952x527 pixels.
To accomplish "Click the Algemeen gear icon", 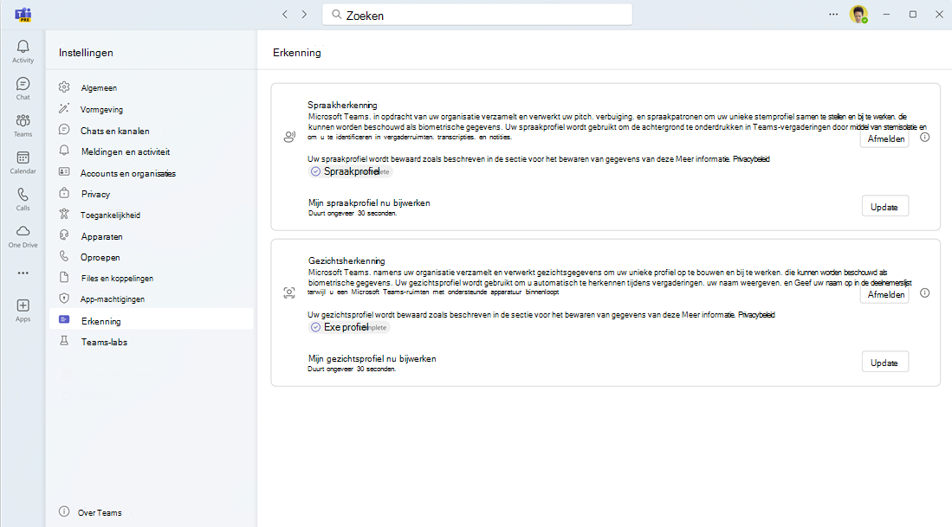I will coord(64,87).
